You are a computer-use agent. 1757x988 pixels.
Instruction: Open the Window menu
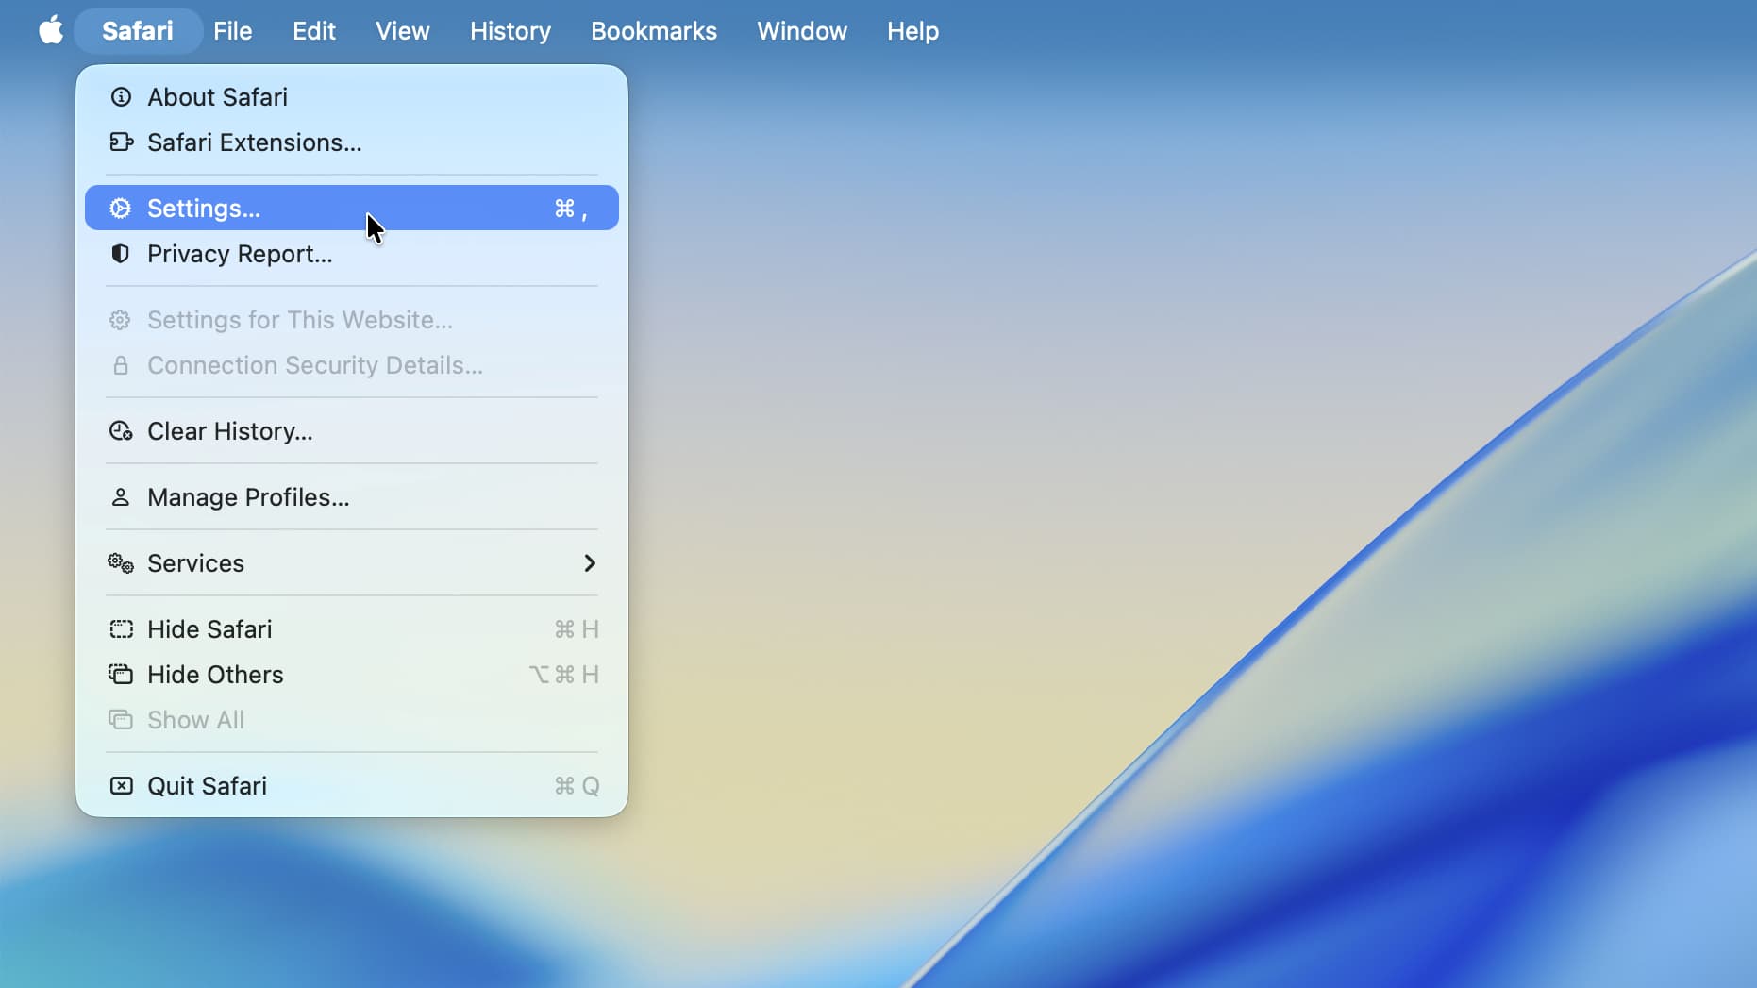click(802, 30)
